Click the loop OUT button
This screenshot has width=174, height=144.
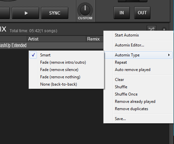coord(142,13)
